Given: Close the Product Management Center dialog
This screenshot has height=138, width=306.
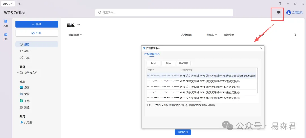Looking at the screenshot, I should pos(261,48).
